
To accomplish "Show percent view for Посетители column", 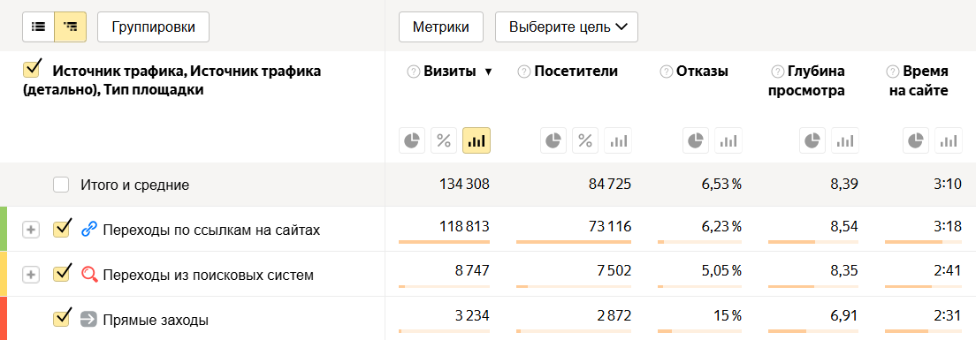I will pos(585,140).
